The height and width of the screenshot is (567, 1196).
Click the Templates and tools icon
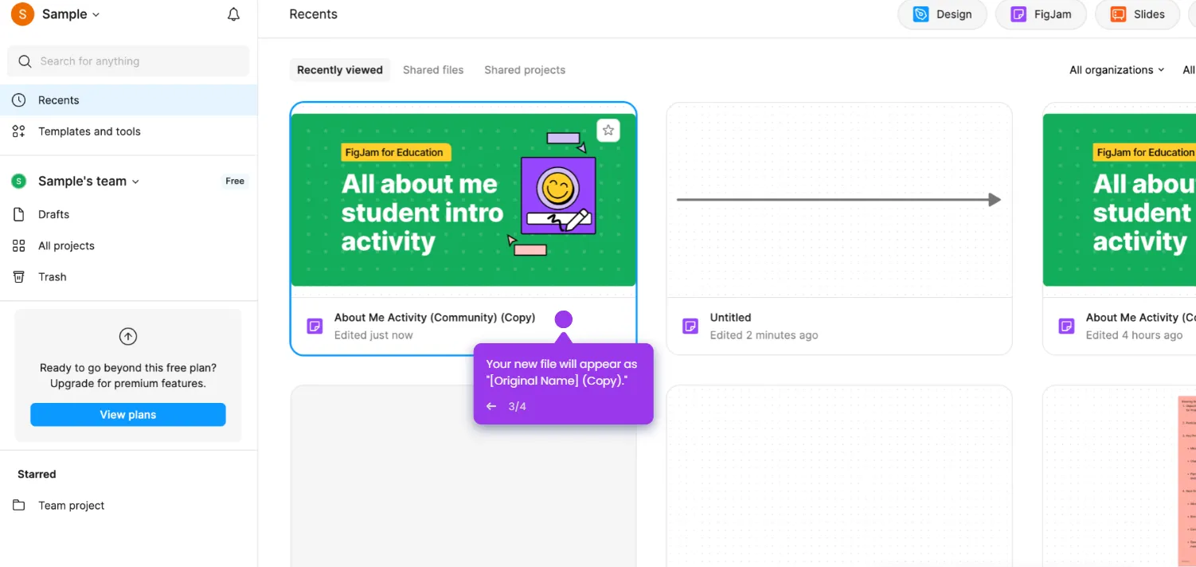click(19, 131)
